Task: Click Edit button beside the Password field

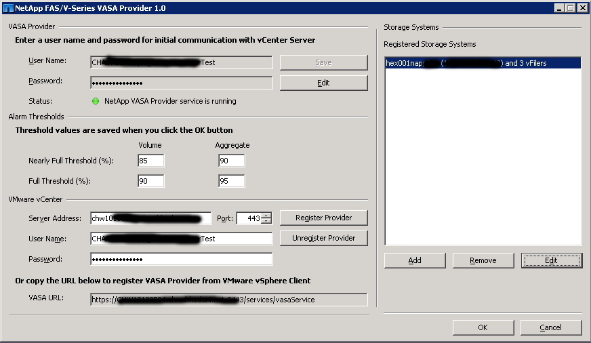Action: (x=323, y=83)
